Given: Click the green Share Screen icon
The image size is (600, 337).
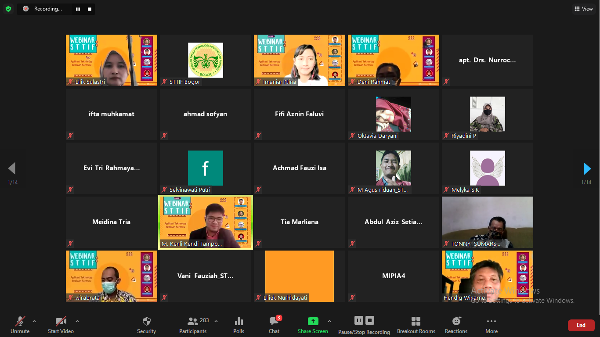Looking at the screenshot, I should [313, 321].
